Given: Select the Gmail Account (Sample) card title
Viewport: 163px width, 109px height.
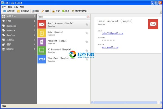Looking at the screenshot, I should coord(60,23).
